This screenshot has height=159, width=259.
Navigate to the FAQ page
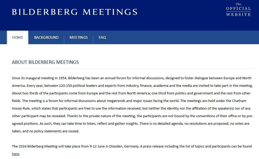(x=102, y=37)
